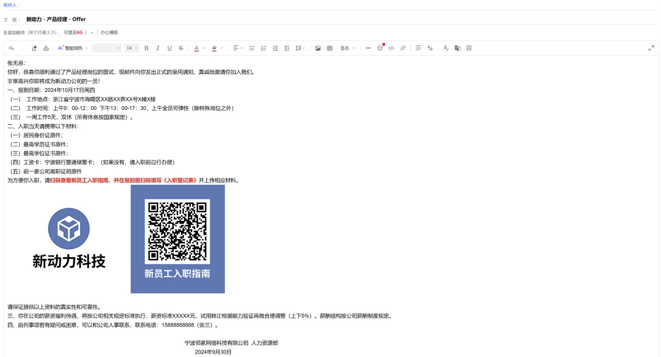
Task: Expand the font color picker arrow
Action: pyautogui.click(x=204, y=48)
